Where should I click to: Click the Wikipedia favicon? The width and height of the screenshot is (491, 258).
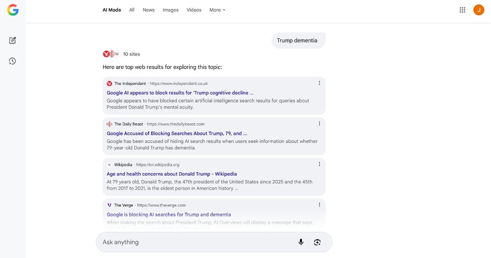pyautogui.click(x=109, y=165)
